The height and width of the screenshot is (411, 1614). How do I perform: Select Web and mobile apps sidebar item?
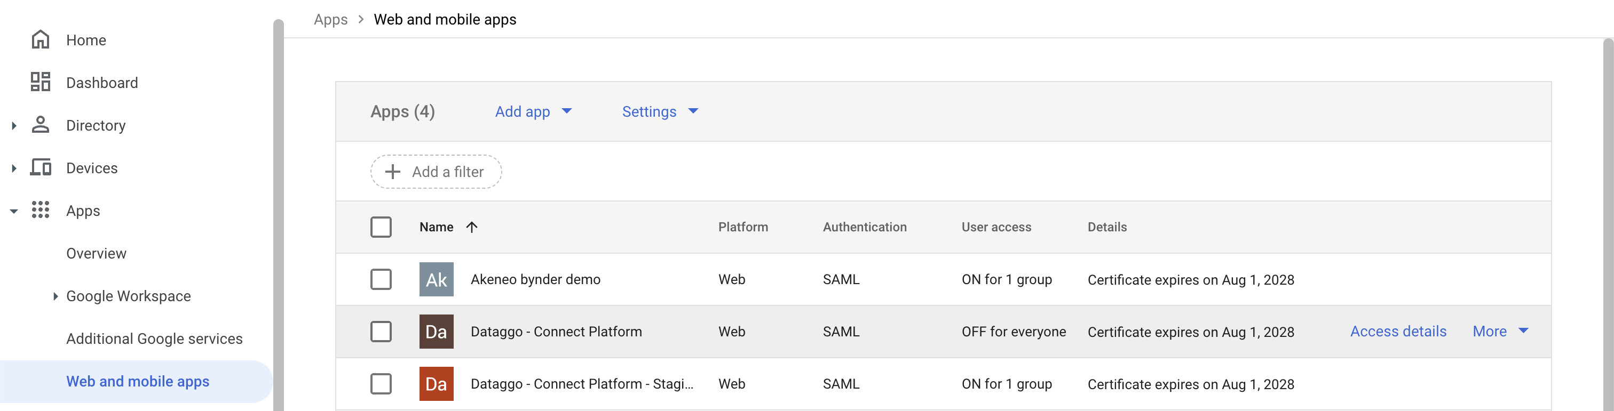point(137,381)
